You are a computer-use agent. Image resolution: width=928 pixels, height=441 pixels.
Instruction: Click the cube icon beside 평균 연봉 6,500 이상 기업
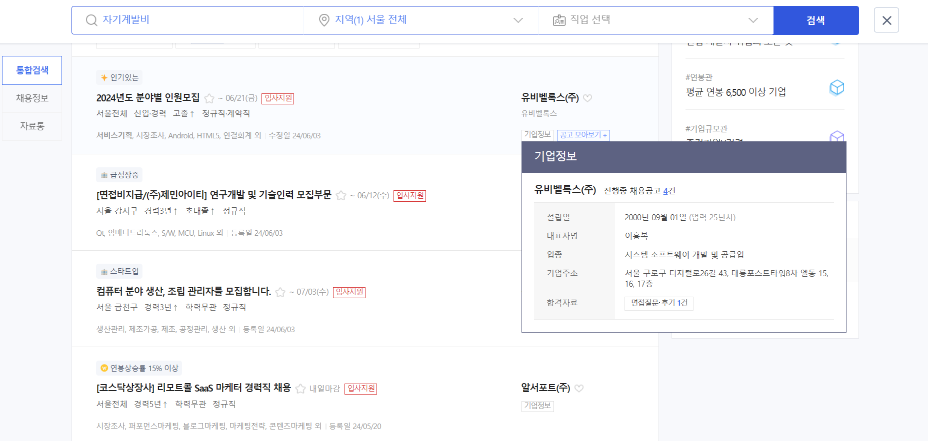(836, 87)
